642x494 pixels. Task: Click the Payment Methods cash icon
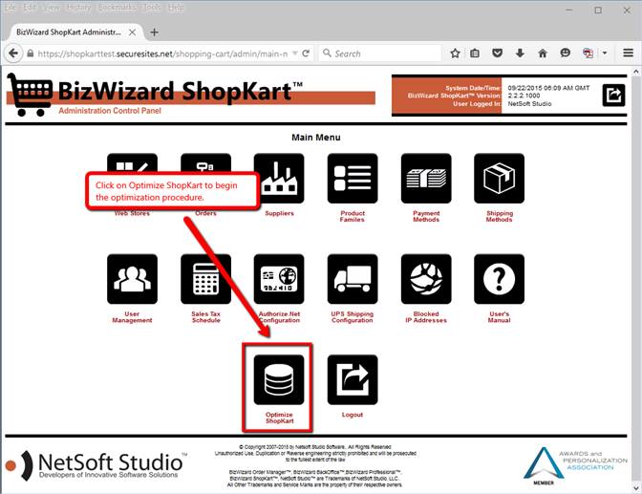point(425,178)
